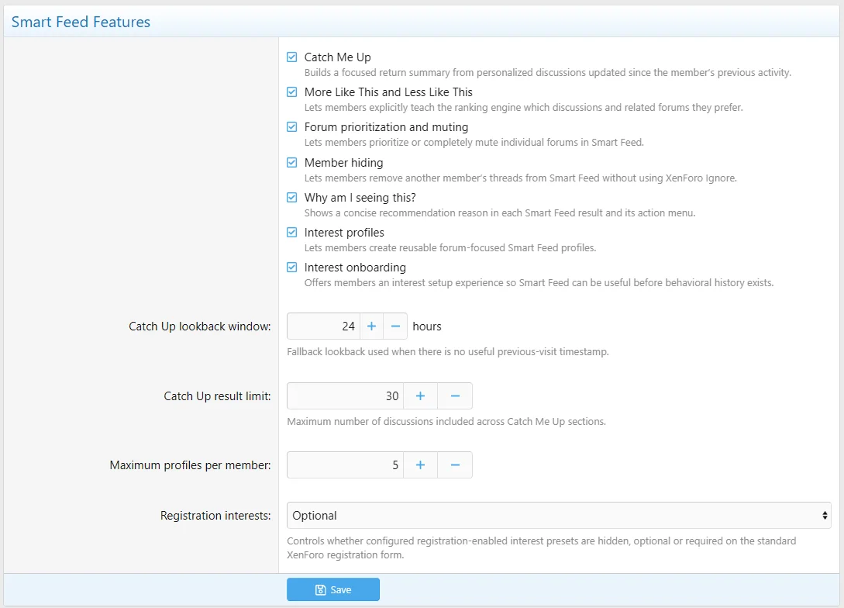Raise the Maximum profiles per member value
The width and height of the screenshot is (844, 608).
tap(420, 465)
